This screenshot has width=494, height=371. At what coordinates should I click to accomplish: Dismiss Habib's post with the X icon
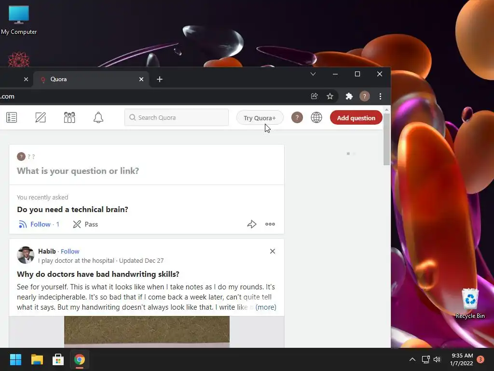pyautogui.click(x=273, y=251)
